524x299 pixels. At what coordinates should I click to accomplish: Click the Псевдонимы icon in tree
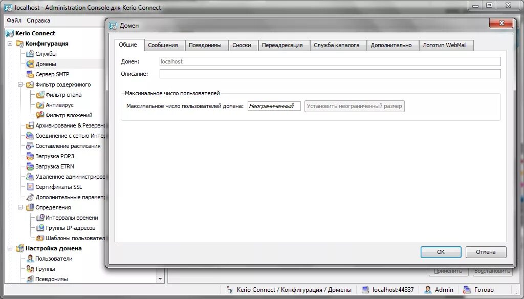(30, 279)
